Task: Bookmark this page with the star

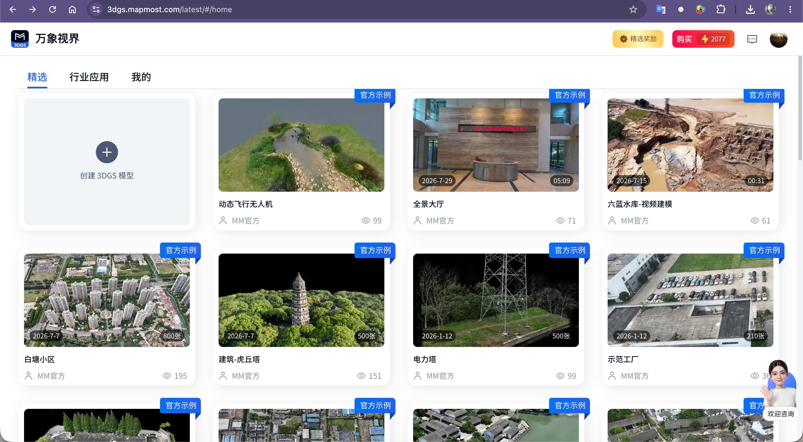Action: (x=633, y=9)
